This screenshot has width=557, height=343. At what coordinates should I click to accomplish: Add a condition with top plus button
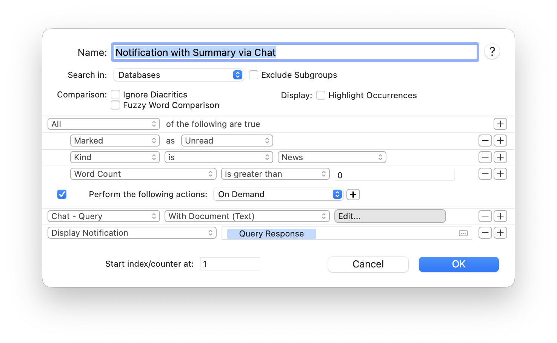click(x=500, y=124)
